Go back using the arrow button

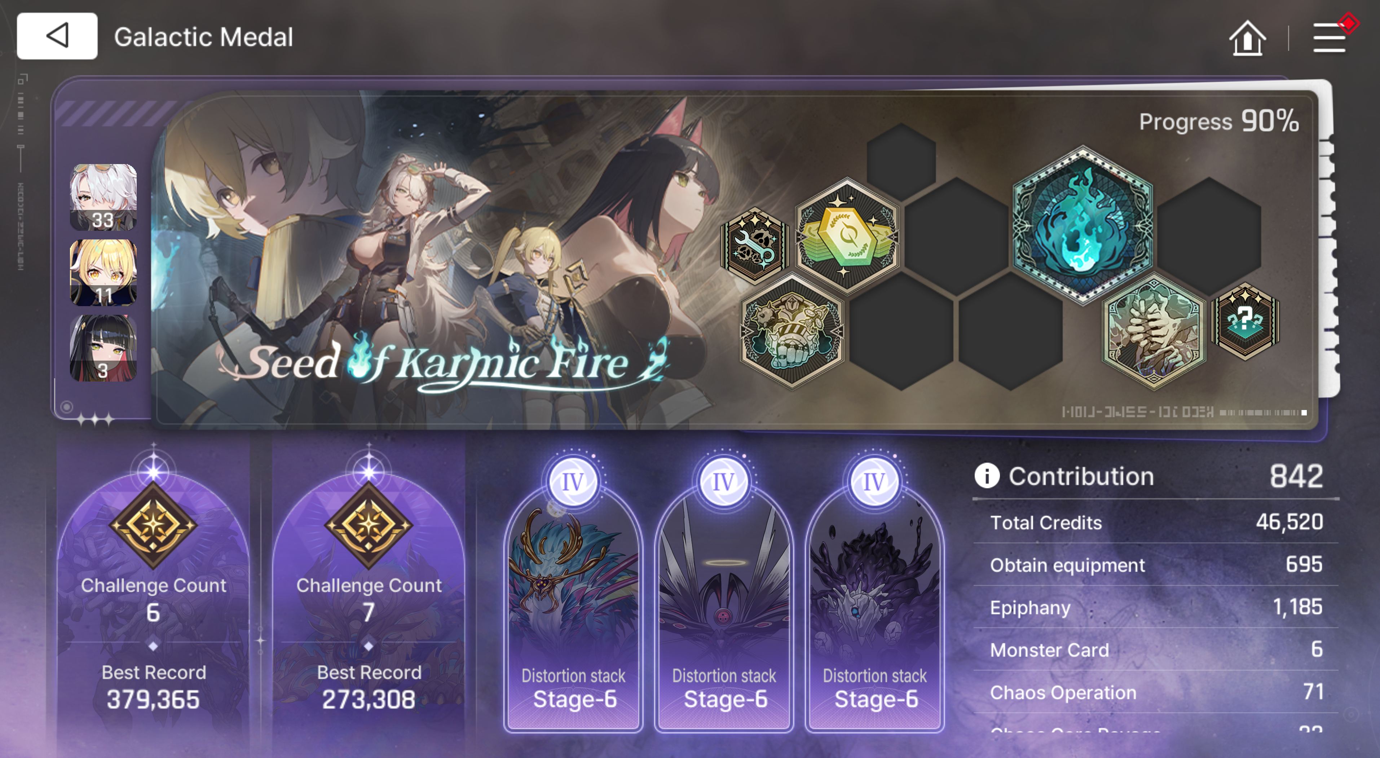click(57, 36)
